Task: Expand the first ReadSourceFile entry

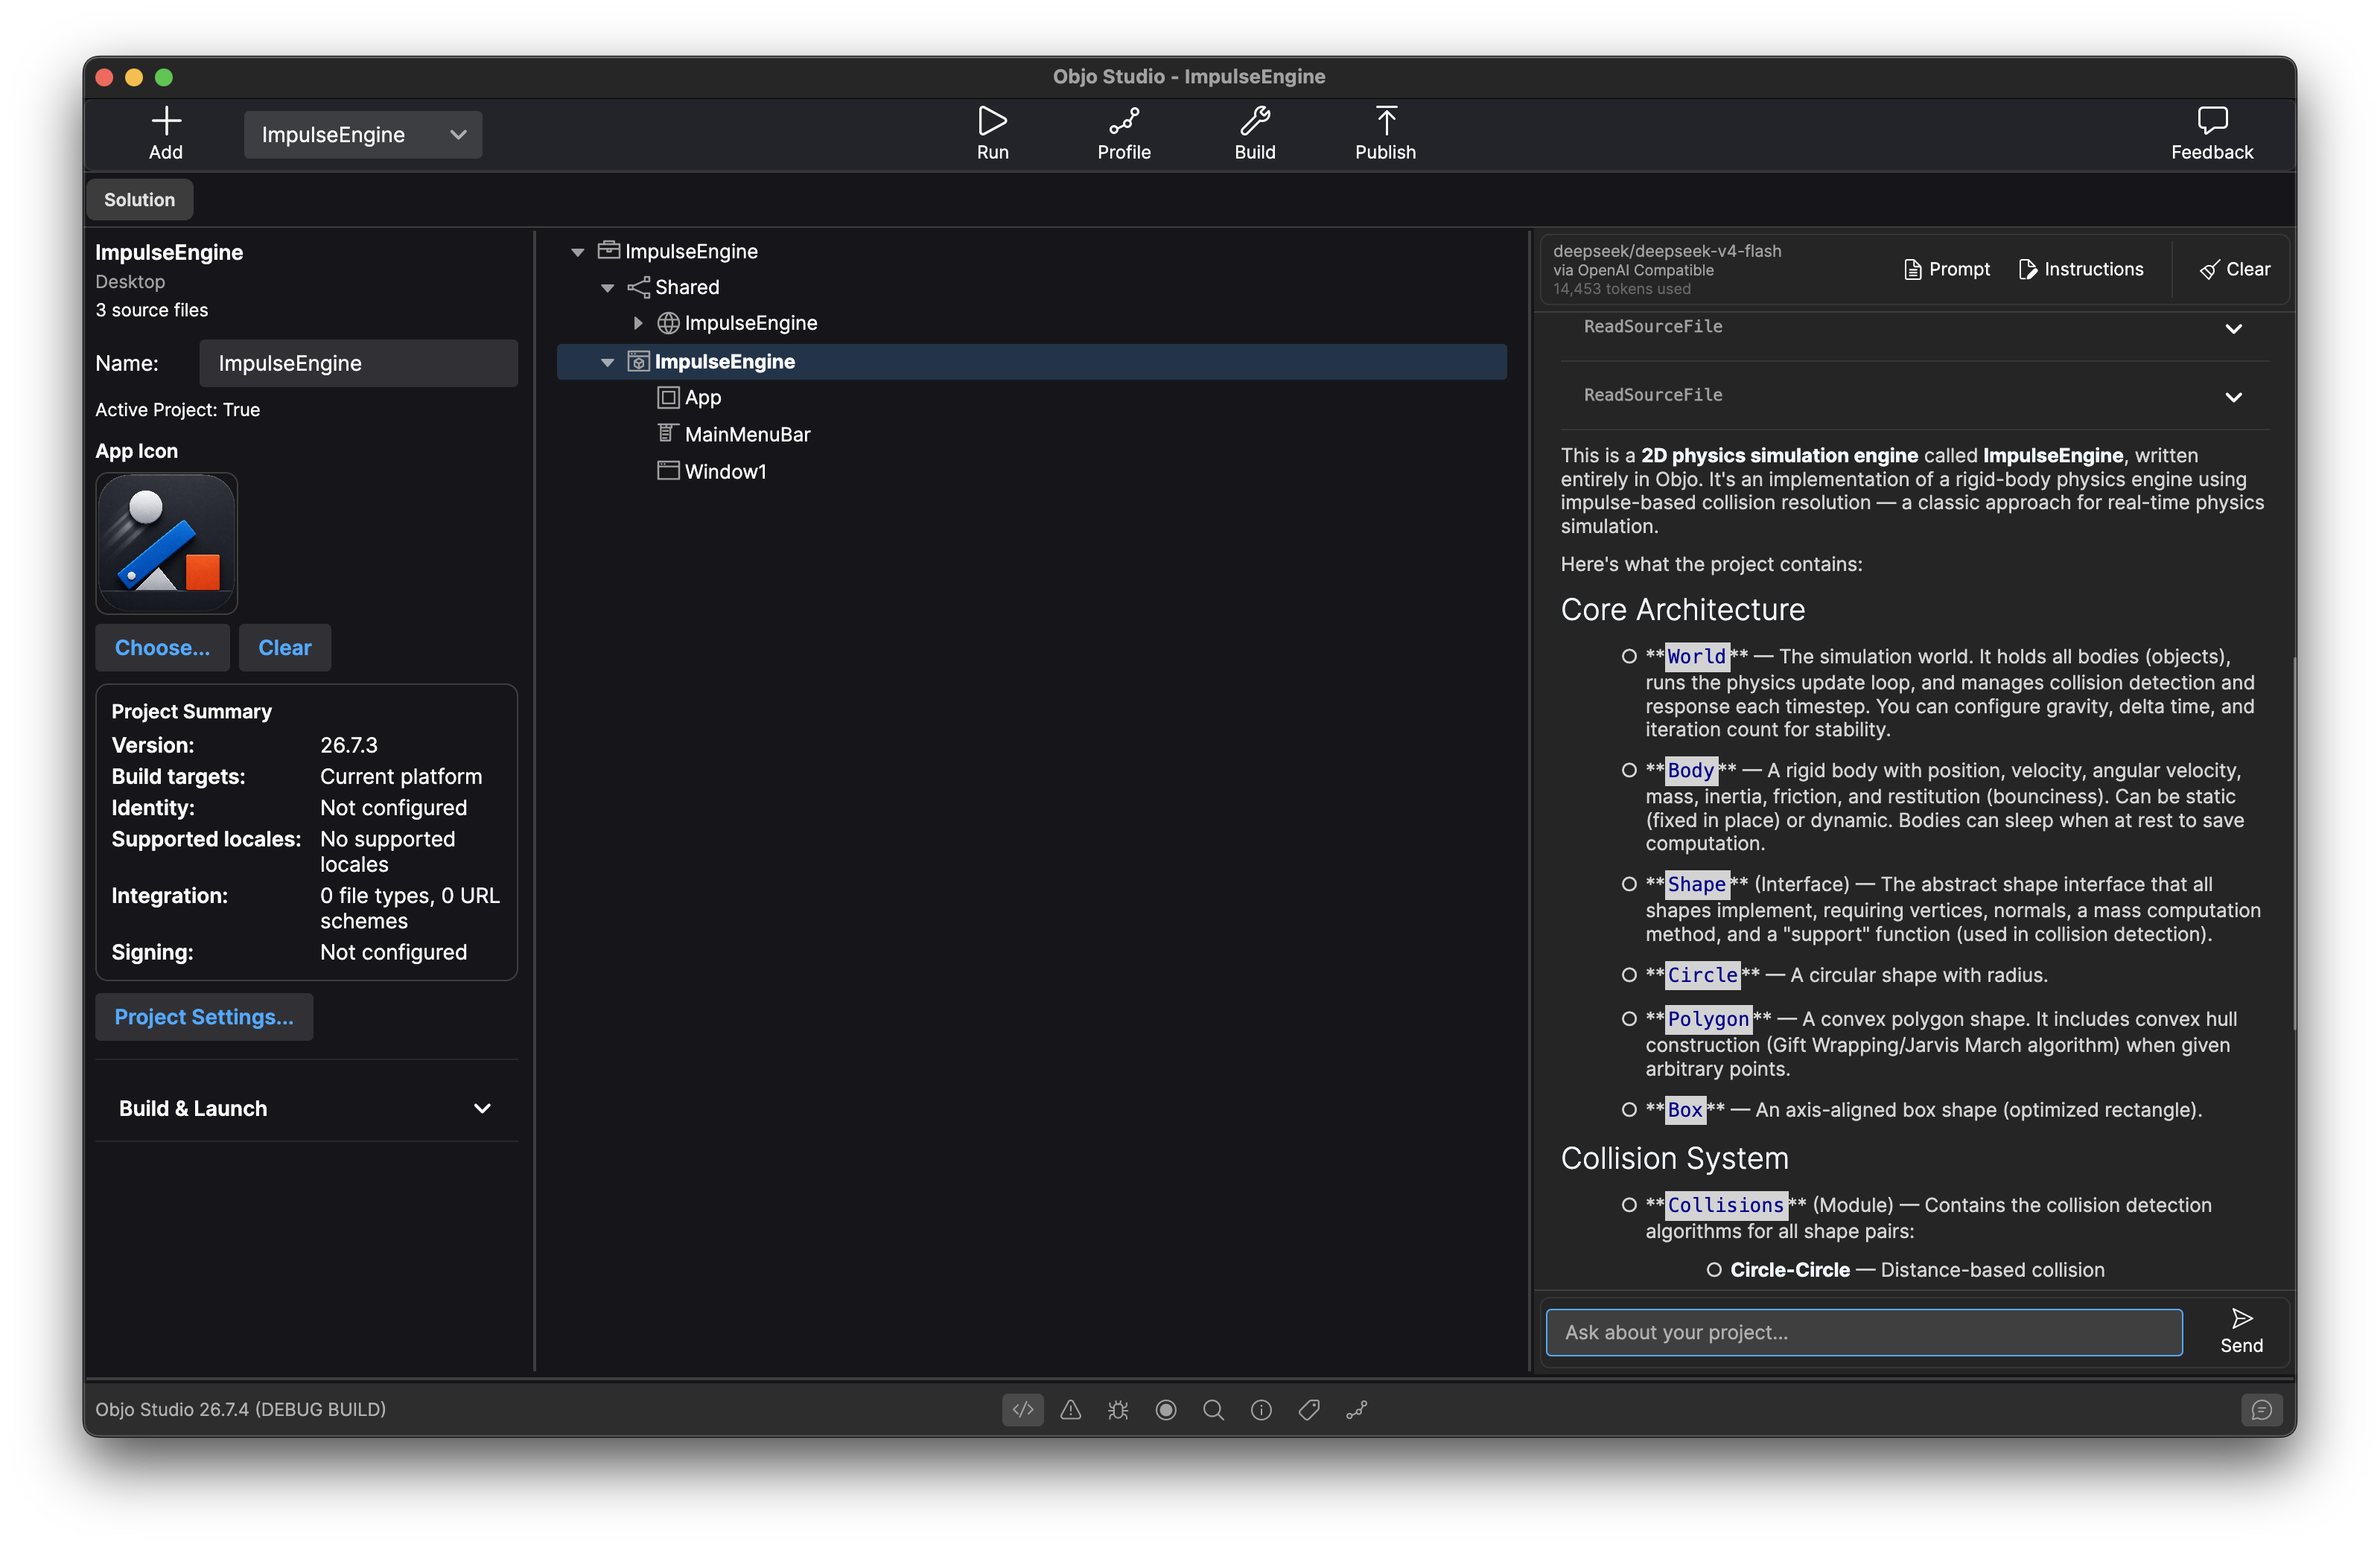Action: (x=2233, y=328)
